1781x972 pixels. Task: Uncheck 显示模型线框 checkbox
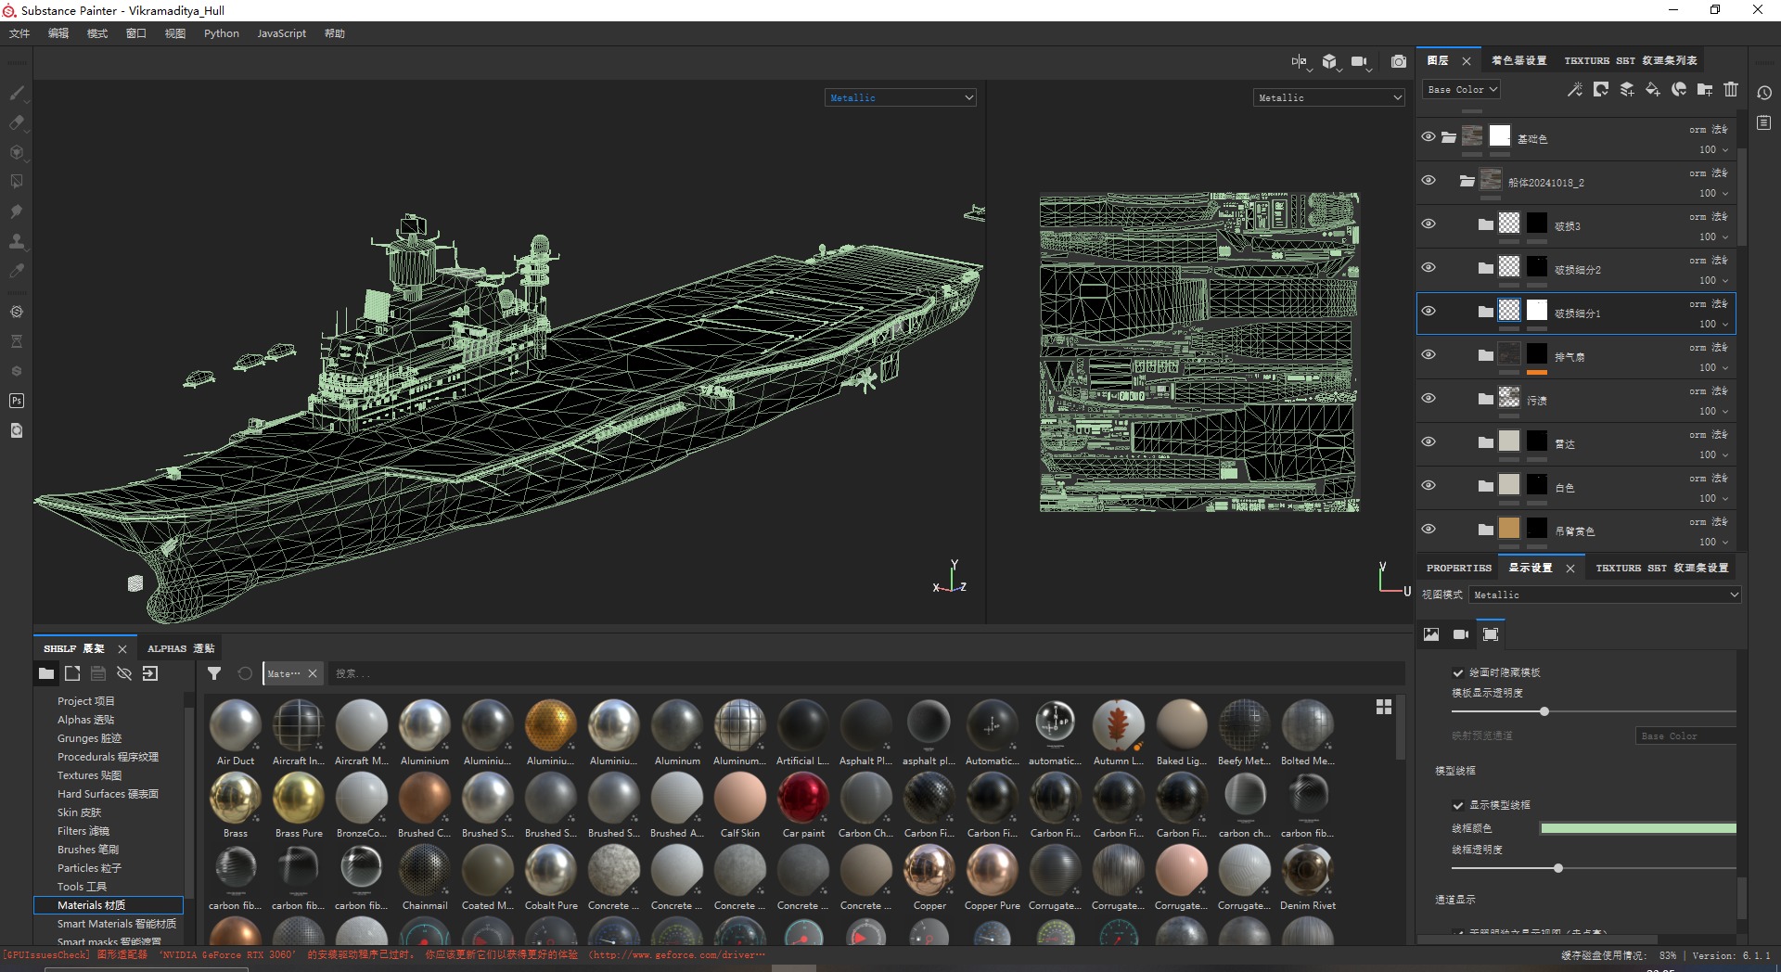pyautogui.click(x=1458, y=805)
